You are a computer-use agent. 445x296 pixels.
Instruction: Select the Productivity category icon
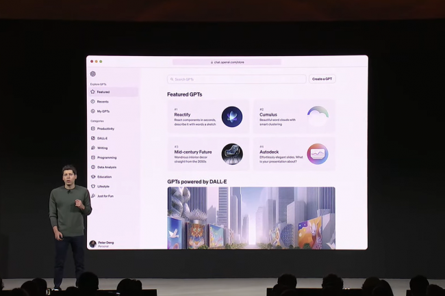93,129
